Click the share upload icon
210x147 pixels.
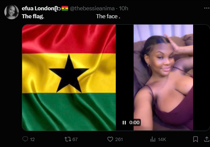point(207,139)
